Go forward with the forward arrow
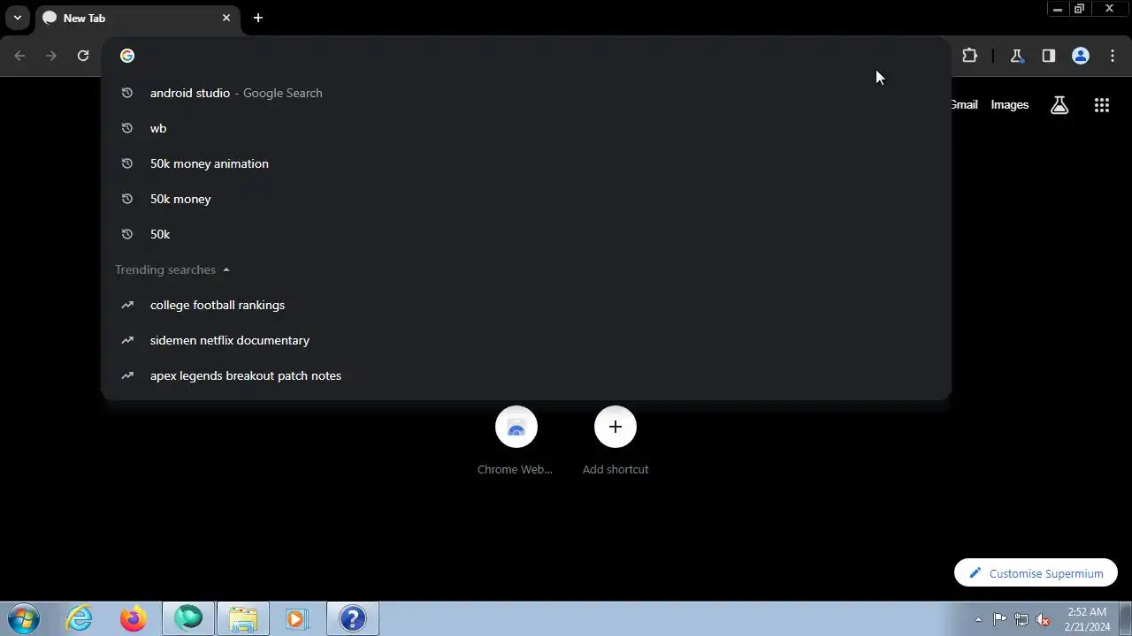 click(51, 56)
